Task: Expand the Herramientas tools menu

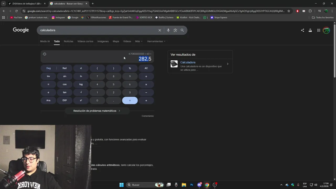Action: (x=156, y=41)
